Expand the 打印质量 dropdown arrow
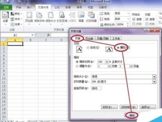Screen dimensions: 162x122 (x=154, y=82)
